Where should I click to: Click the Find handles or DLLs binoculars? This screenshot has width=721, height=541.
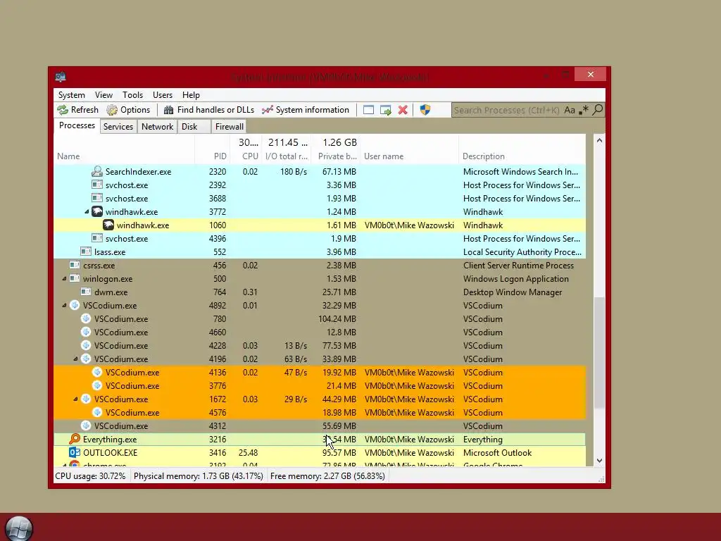point(169,110)
